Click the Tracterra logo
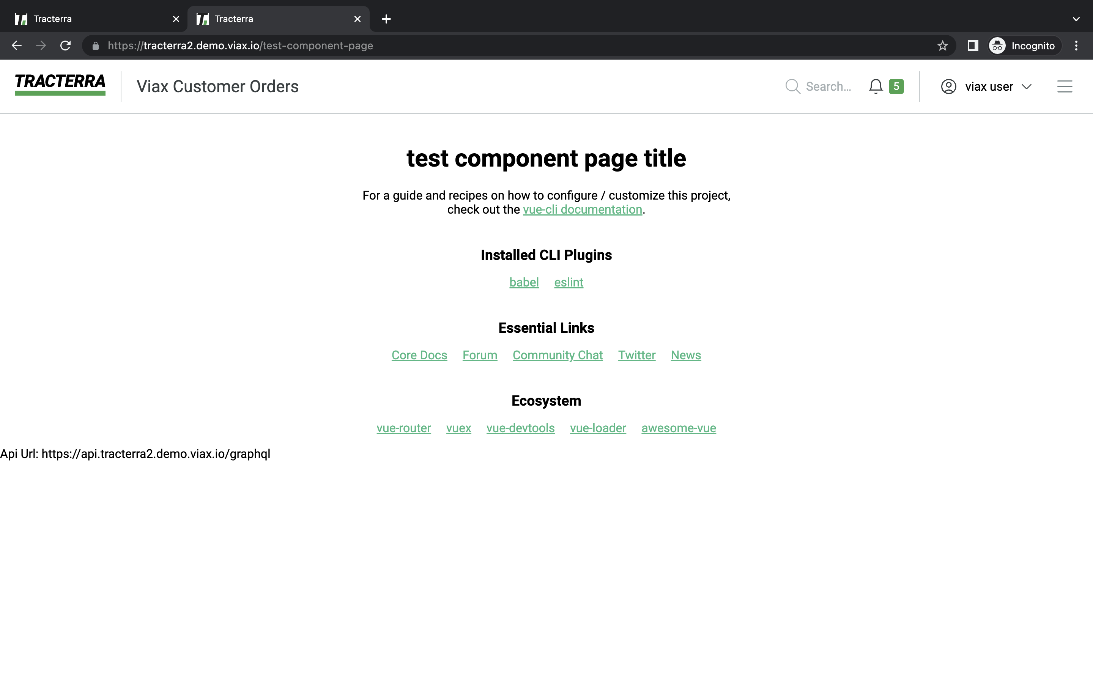 (60, 85)
